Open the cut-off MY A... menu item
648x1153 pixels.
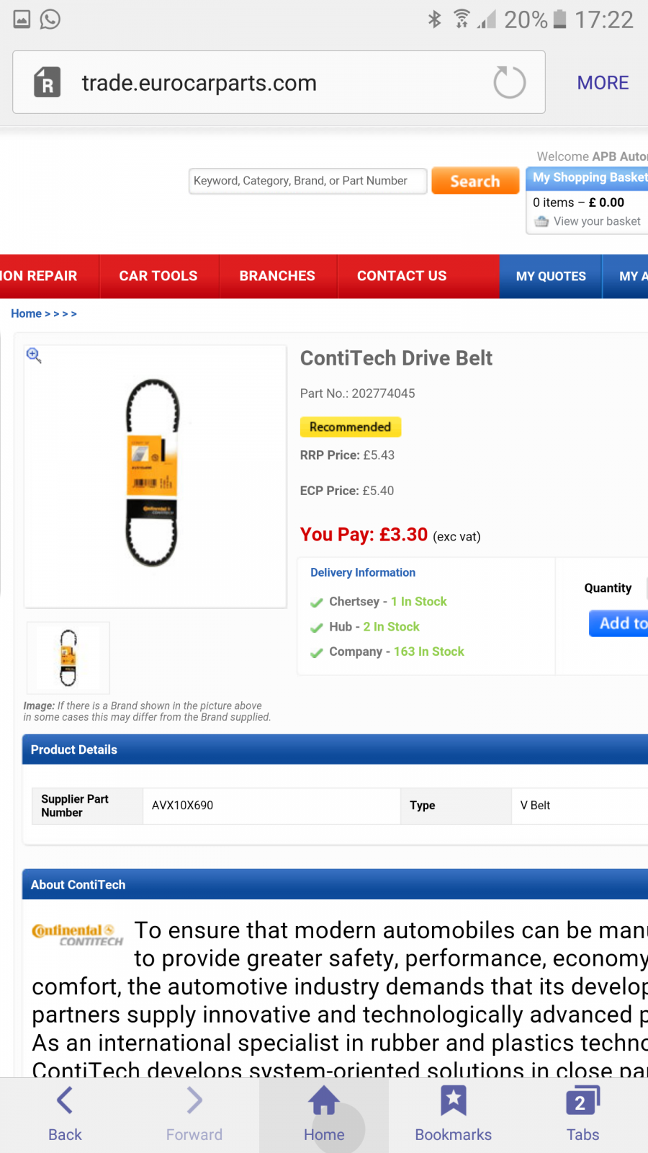pos(626,276)
